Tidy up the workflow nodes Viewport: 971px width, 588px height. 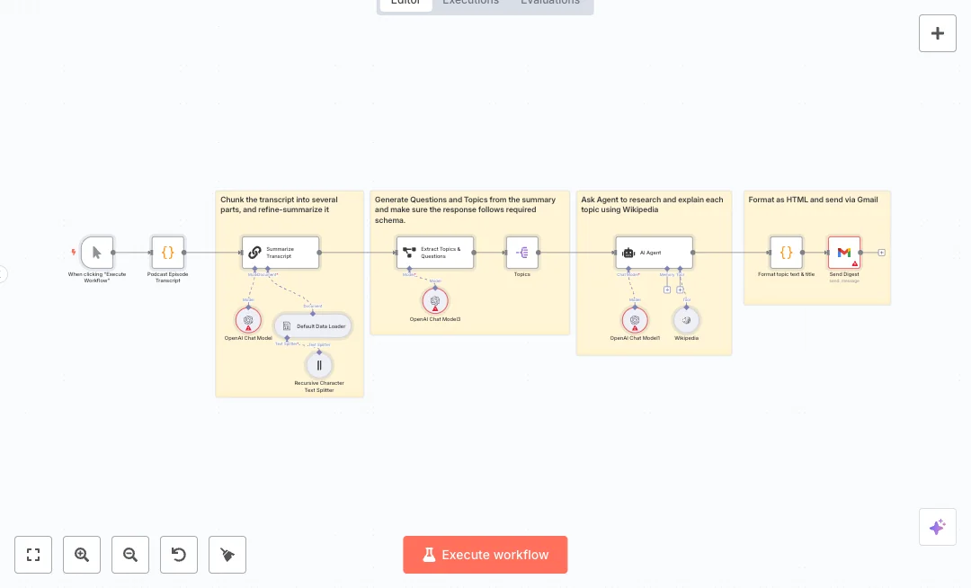point(227,555)
